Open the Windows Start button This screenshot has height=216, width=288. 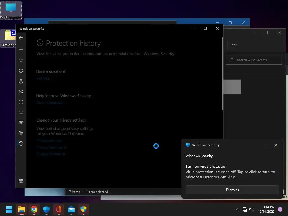[9, 209]
